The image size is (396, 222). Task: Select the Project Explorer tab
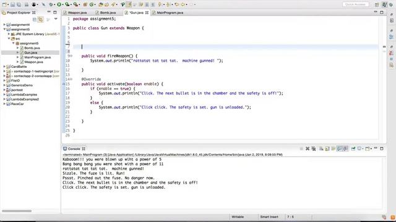point(19,12)
